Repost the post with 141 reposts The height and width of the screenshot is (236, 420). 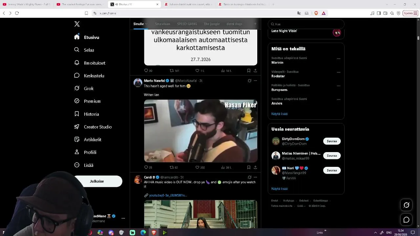pyautogui.click(x=174, y=71)
